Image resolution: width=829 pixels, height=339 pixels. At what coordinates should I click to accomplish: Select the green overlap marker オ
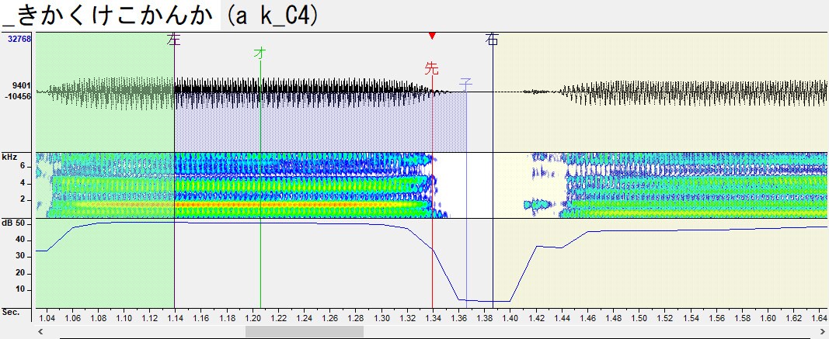pos(259,52)
